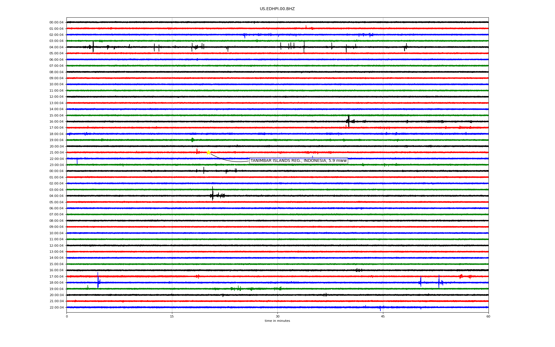555x347 pixels.
Task: Click the topmost 00:00:04 trace label
Action: pos(56,23)
